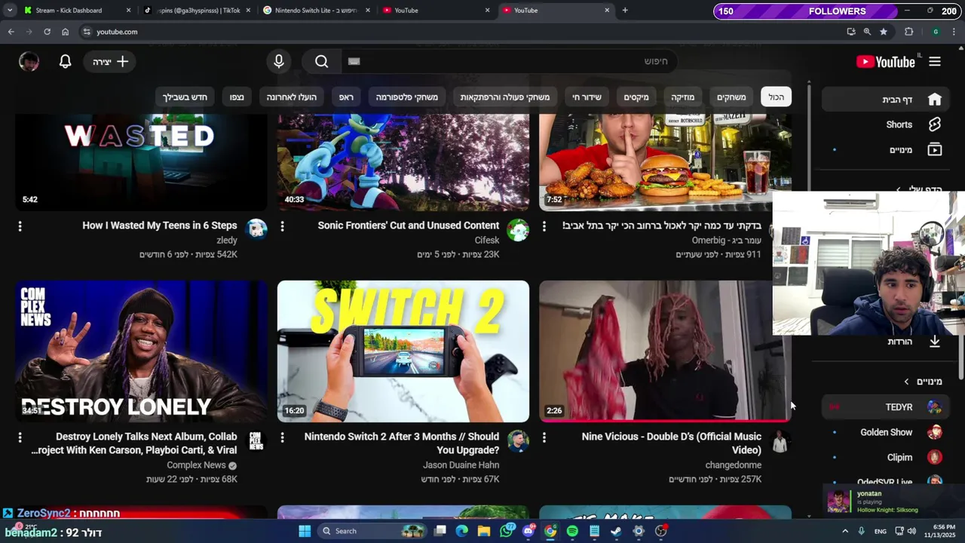965x543 pixels.
Task: Open options menu for Sonic Frontiers video
Action: [x=282, y=226]
